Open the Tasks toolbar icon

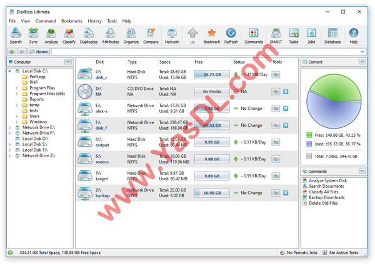coord(294,36)
